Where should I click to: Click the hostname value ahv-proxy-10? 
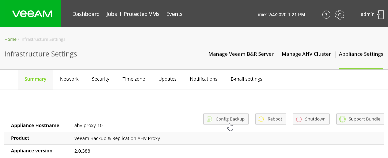coord(88,126)
